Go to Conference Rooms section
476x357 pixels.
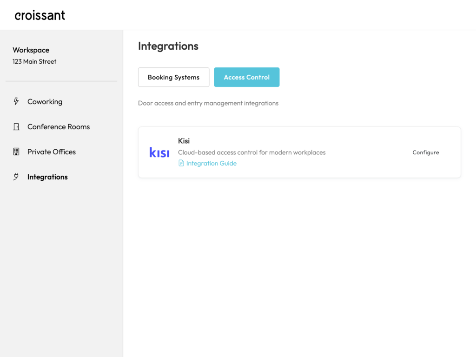(x=59, y=126)
